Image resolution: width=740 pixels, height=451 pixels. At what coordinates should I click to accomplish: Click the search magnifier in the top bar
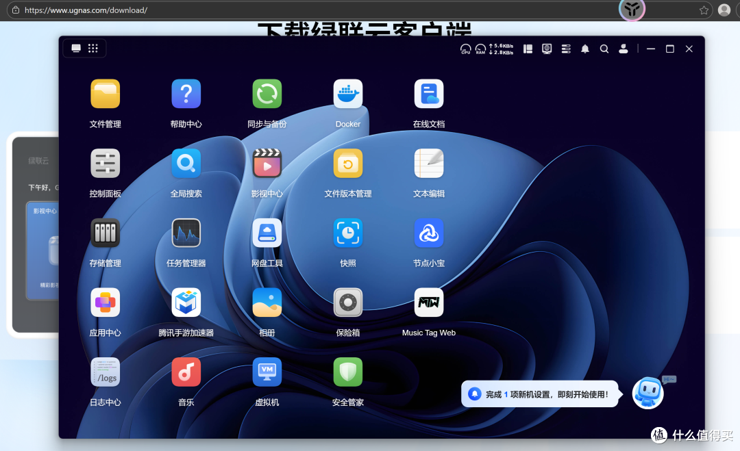pos(604,49)
